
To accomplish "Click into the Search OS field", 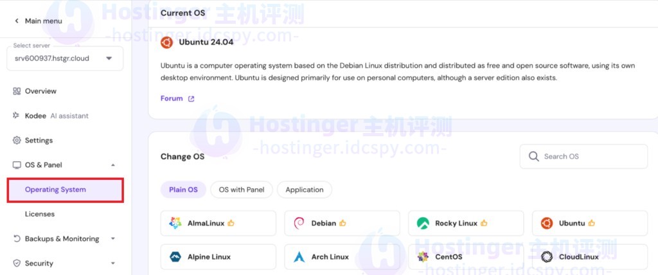I will click(583, 157).
